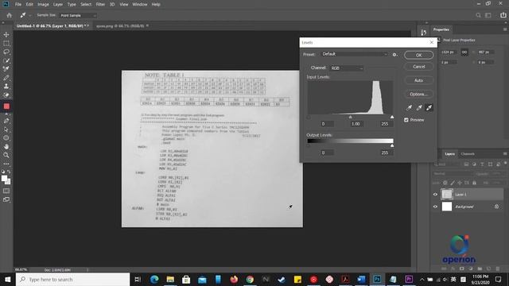Click the Options... button in Levels
Image resolution: width=509 pixels, height=286 pixels.
pyautogui.click(x=419, y=94)
